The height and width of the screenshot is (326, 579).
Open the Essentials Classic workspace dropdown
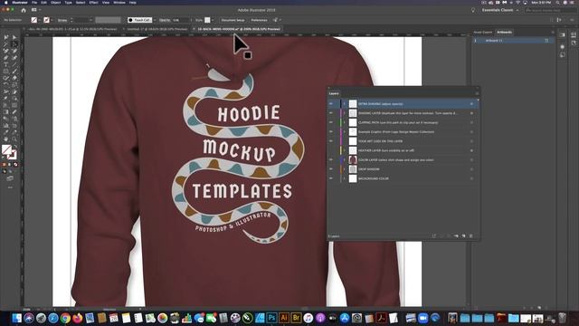[500, 10]
